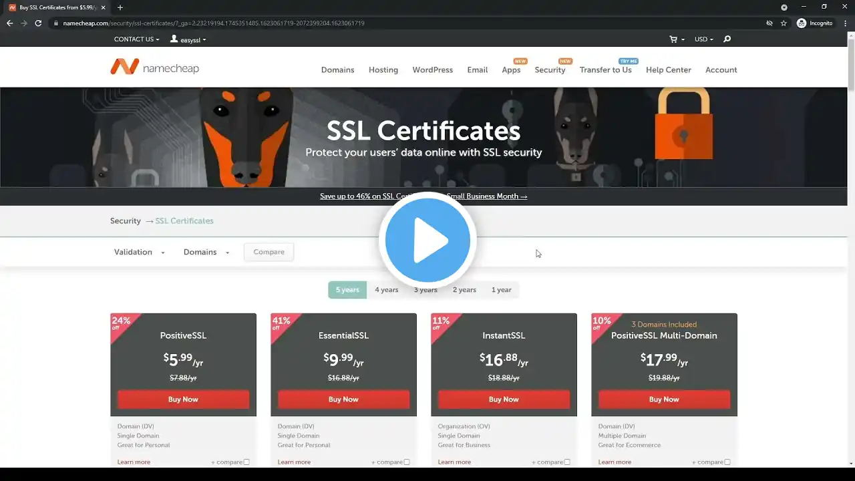Open the Hosting navigation menu
855x481 pixels.
(383, 69)
